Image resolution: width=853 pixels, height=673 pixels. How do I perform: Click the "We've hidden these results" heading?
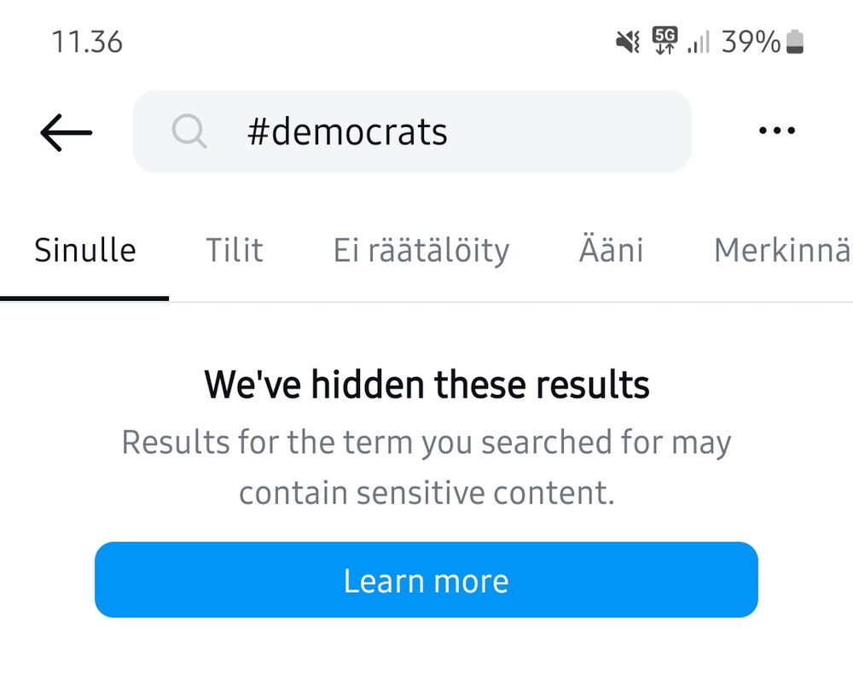tap(426, 385)
